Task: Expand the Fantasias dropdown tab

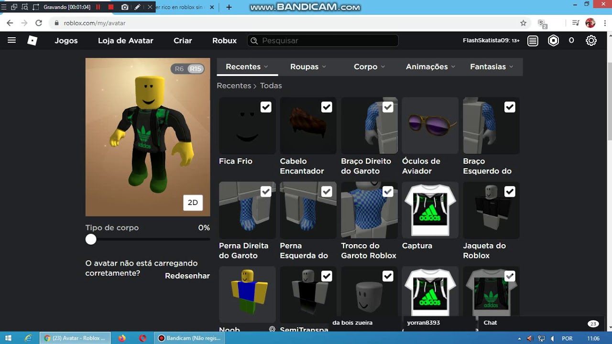Action: point(492,67)
